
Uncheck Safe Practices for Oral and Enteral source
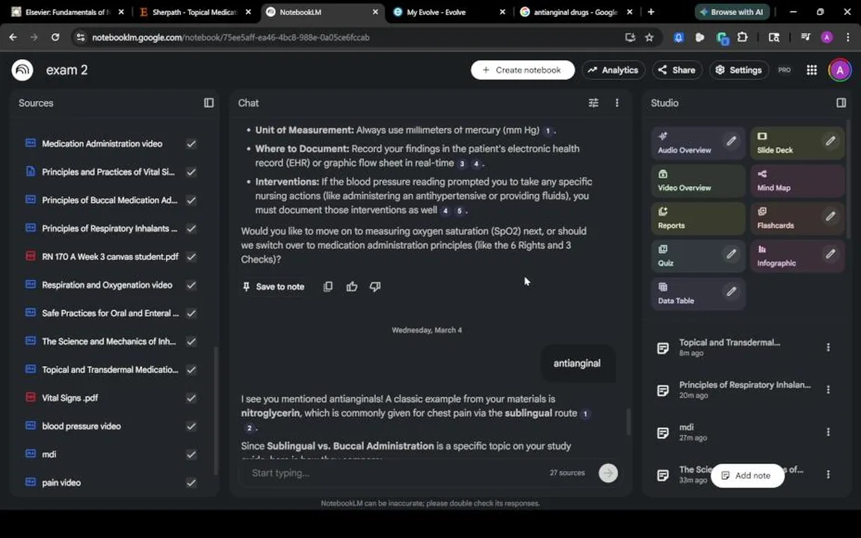pyautogui.click(x=191, y=313)
